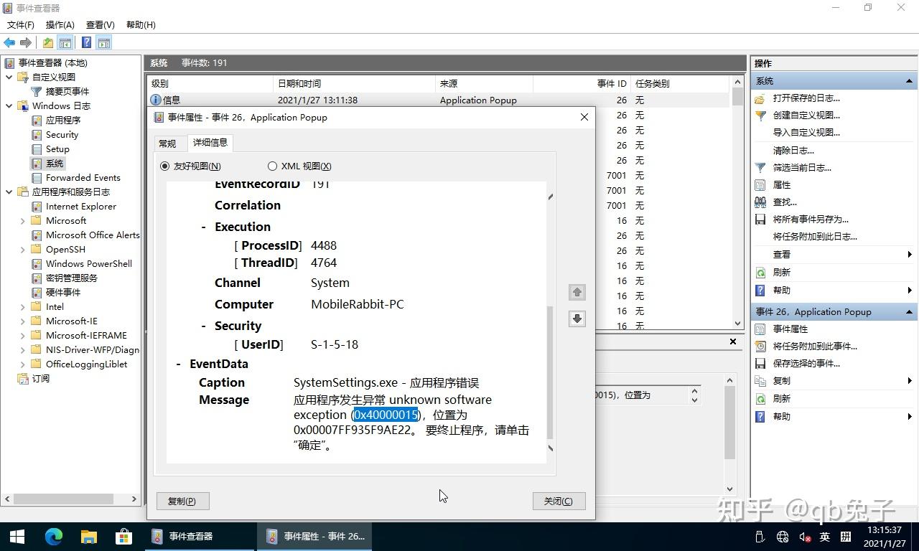The height and width of the screenshot is (551, 919).
Task: Open the 查看(V) menu
Action: coord(99,25)
